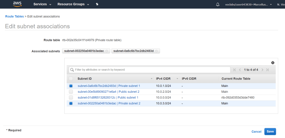Screen dimensions: 285x138
Task: Toggle the select-all header checkbox
Action: [x=71, y=79]
